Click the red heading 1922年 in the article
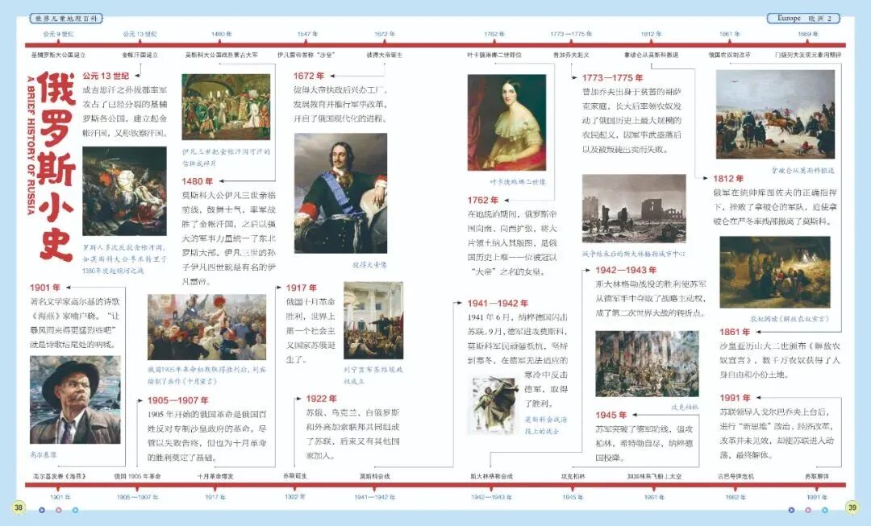Screen dimensions: 871x526 tap(321, 399)
